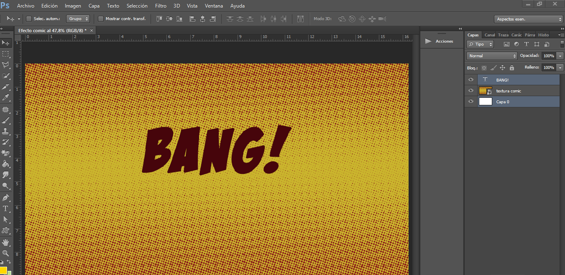
Task: Switch to the Canal tab
Action: (489, 35)
